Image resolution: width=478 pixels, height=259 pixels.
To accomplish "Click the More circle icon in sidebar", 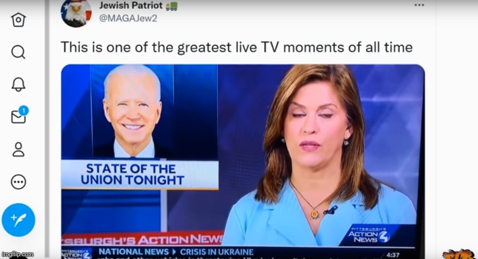I will [x=18, y=182].
